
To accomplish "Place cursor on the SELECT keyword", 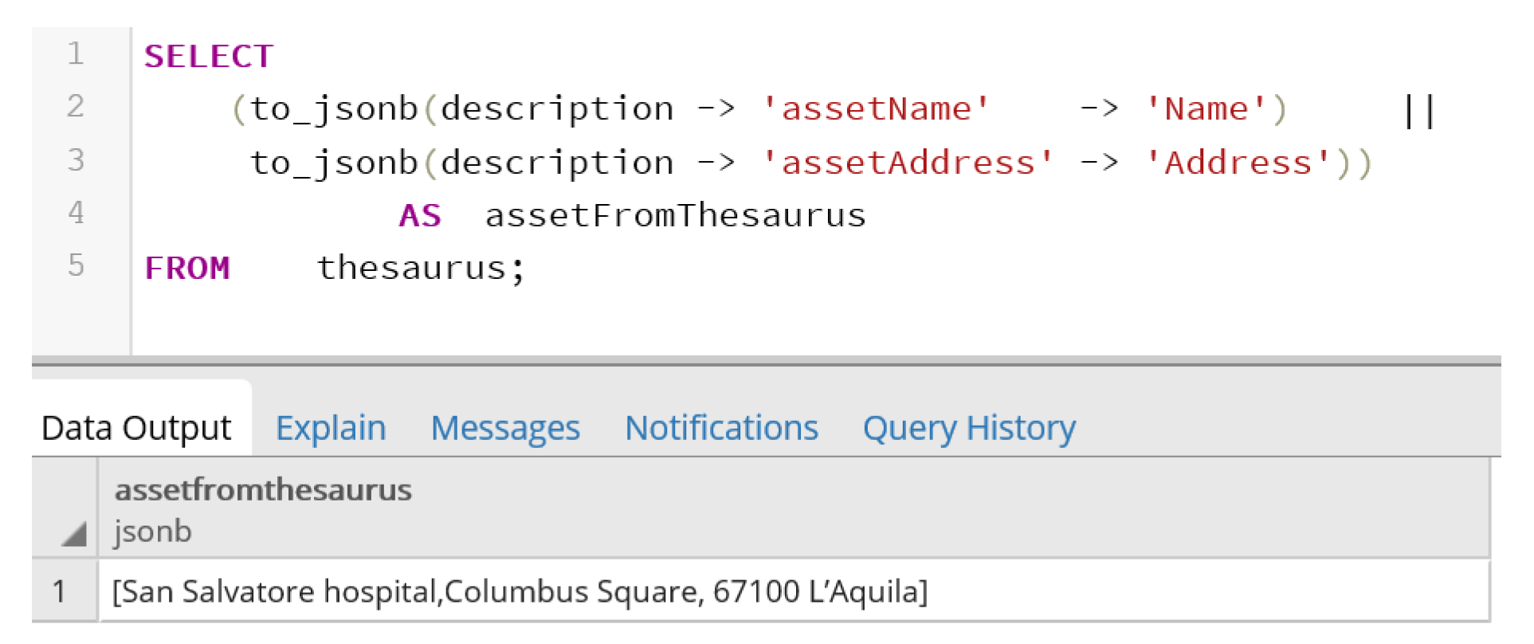I will (209, 57).
